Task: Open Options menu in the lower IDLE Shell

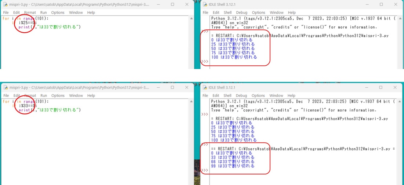Action: click(259, 95)
